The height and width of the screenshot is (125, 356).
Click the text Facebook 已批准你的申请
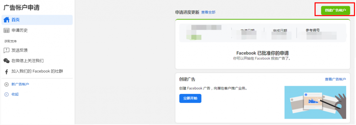(263, 53)
